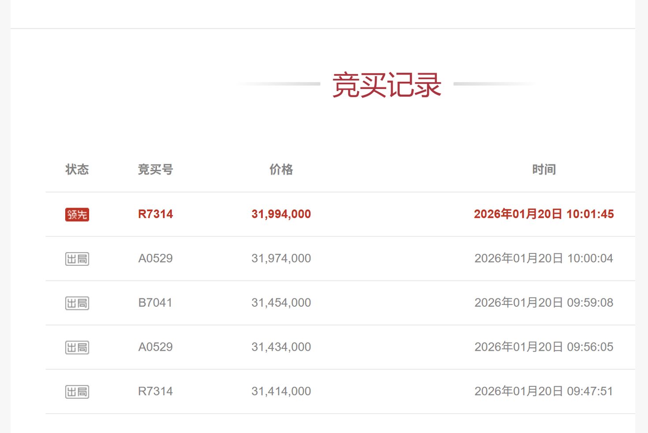The width and height of the screenshot is (648, 433).
Task: Click the price 31,974,000
Action: (281, 258)
